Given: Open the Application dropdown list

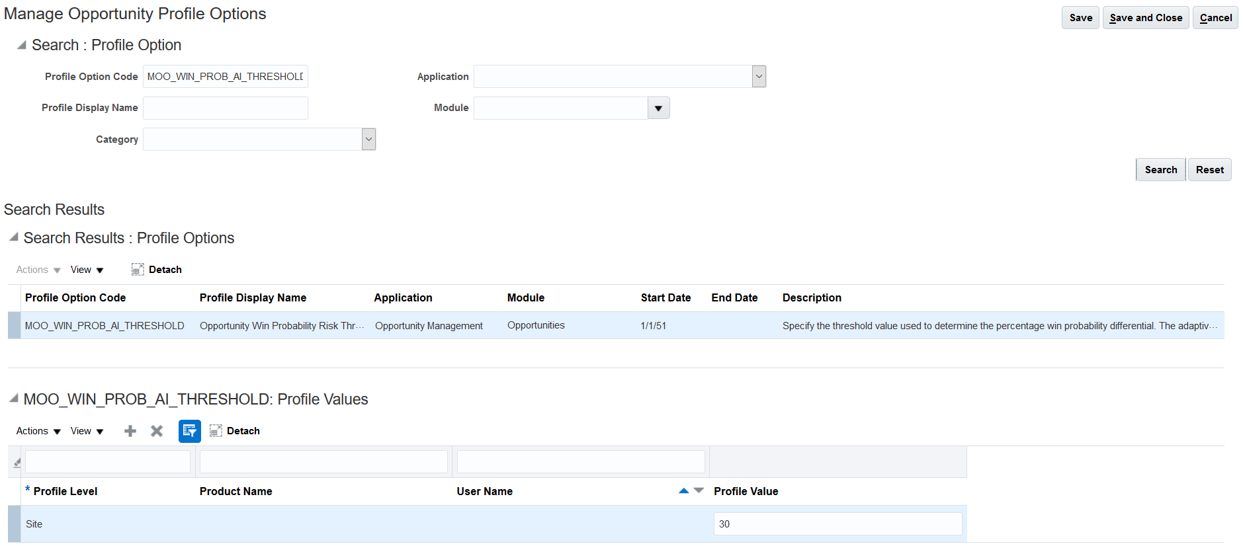Looking at the screenshot, I should click(759, 77).
